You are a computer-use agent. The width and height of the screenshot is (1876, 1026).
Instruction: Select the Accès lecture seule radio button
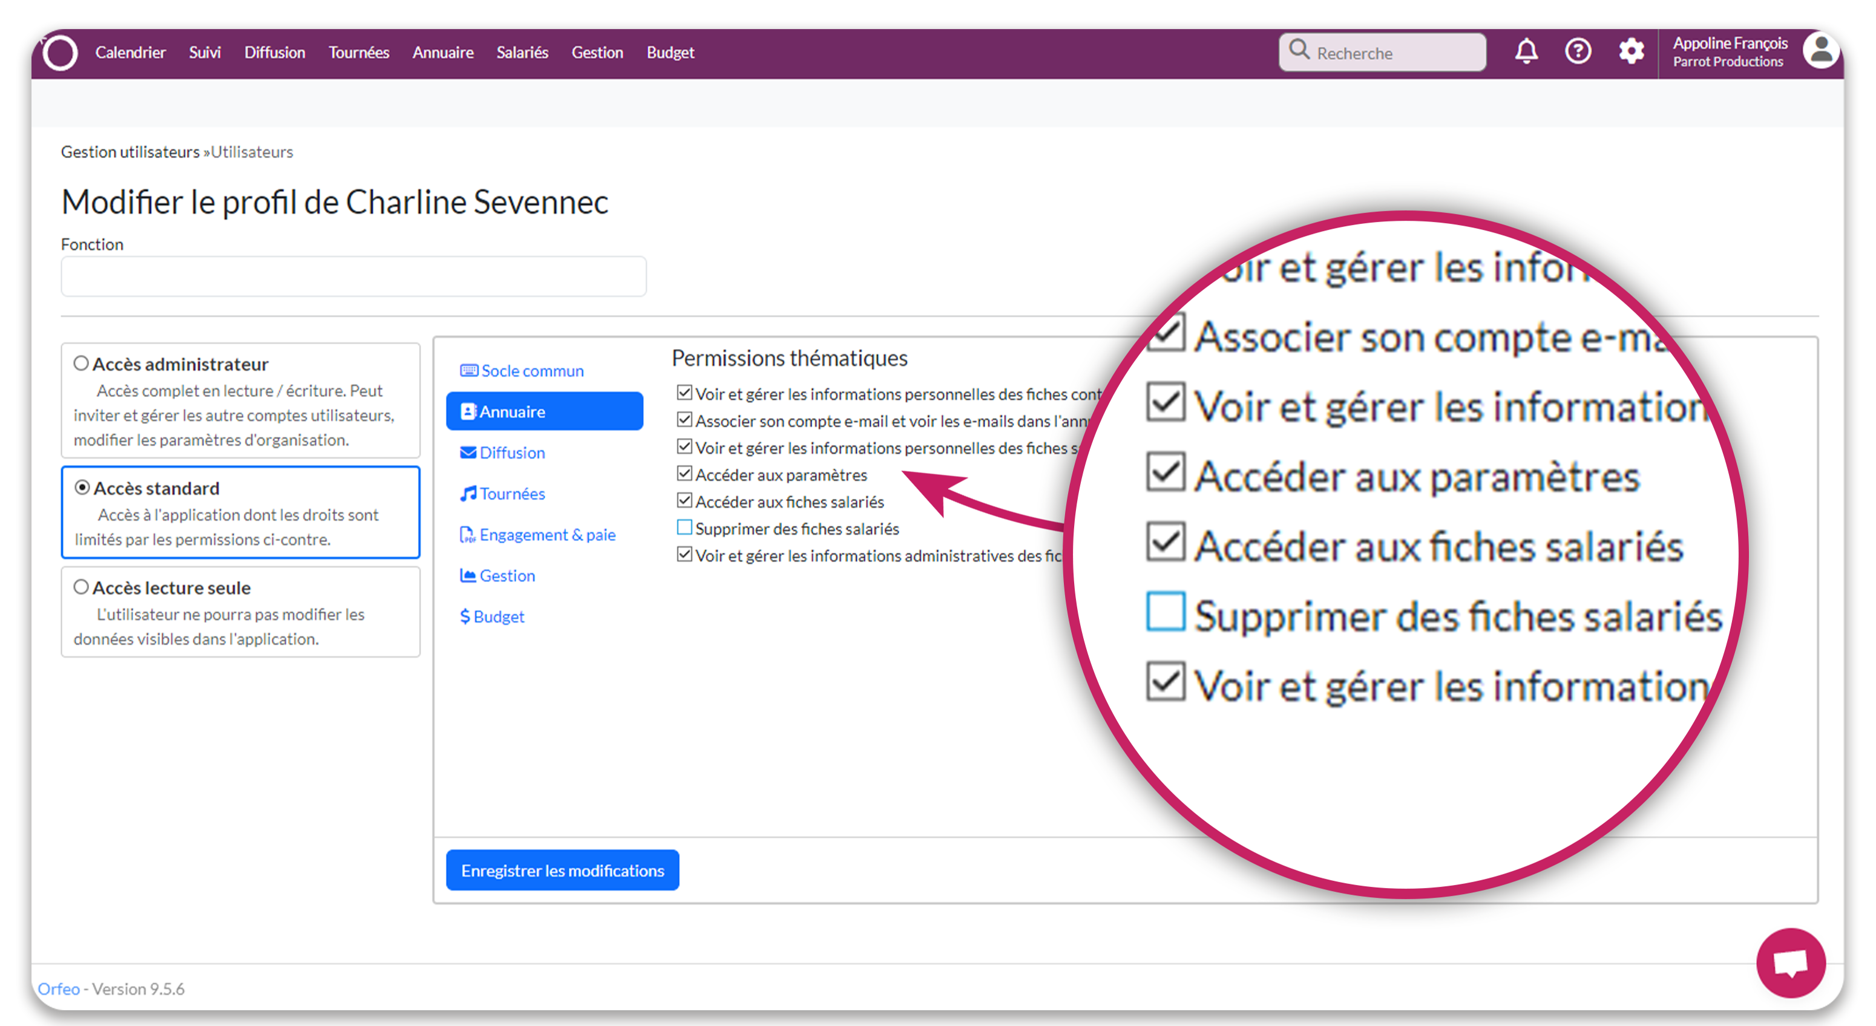point(81,587)
